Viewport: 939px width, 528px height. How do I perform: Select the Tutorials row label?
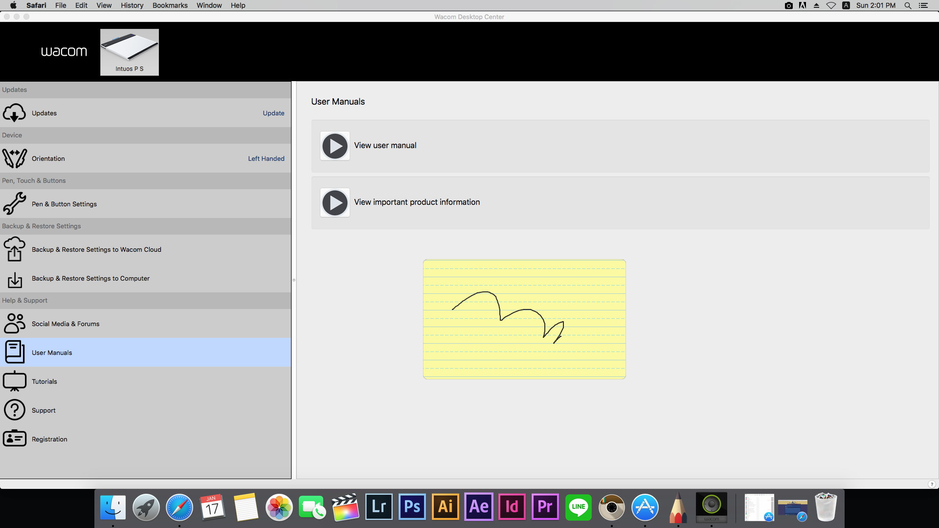45,381
